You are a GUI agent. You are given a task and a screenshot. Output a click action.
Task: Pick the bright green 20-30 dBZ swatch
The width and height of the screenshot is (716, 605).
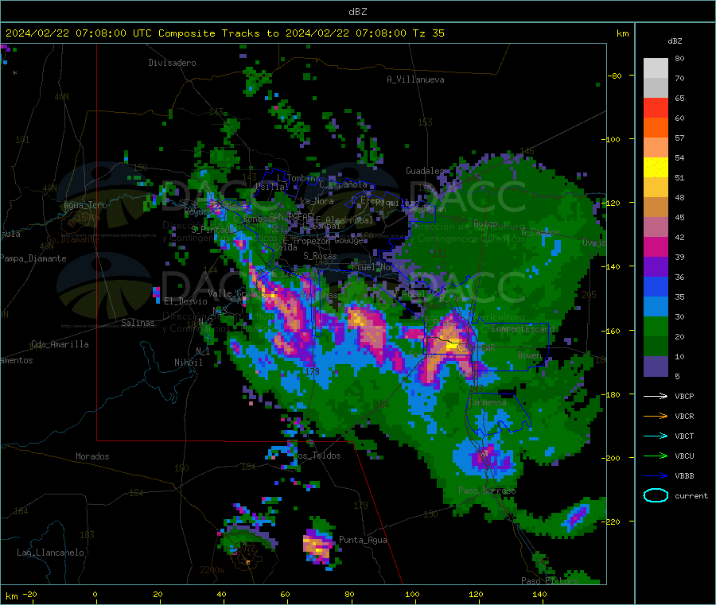click(656, 327)
